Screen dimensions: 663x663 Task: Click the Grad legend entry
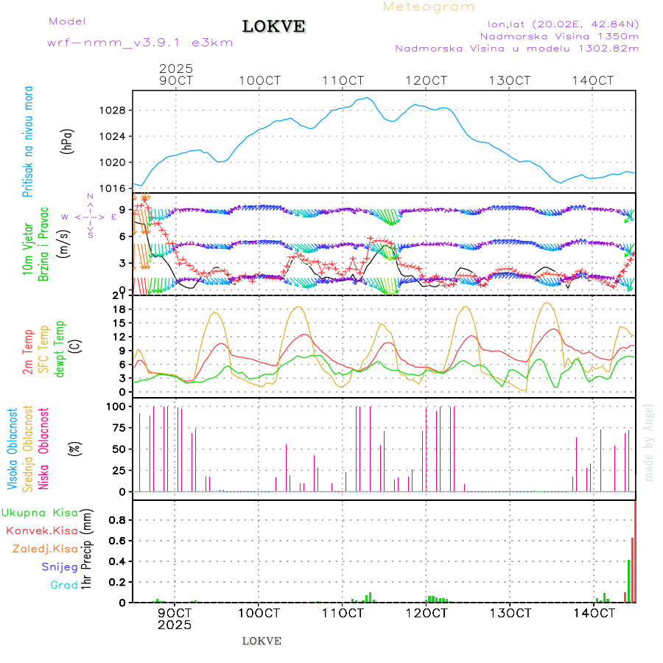click(x=63, y=585)
